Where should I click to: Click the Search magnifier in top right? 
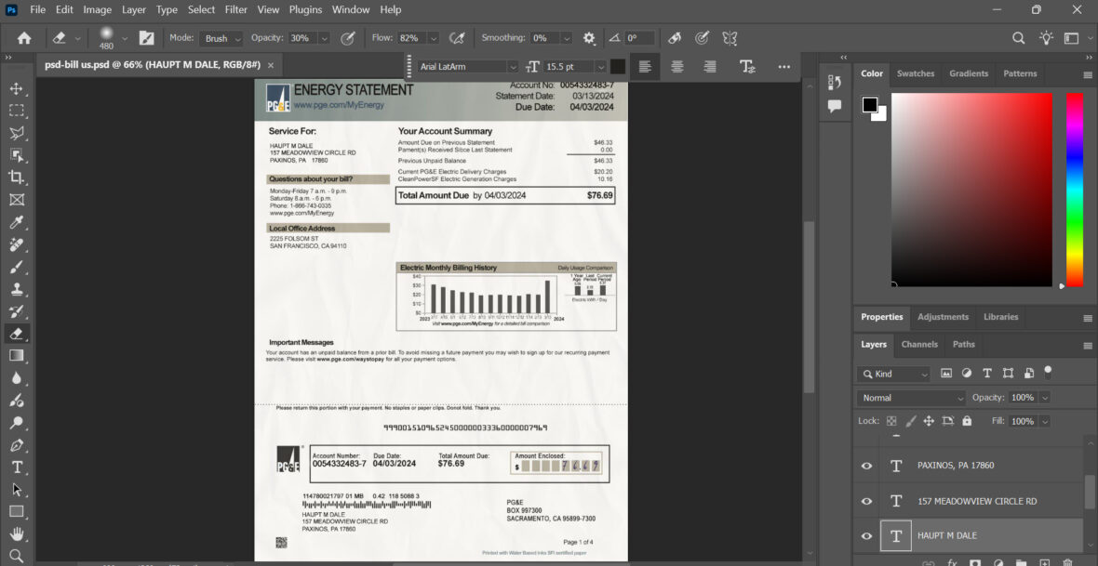coord(1019,38)
